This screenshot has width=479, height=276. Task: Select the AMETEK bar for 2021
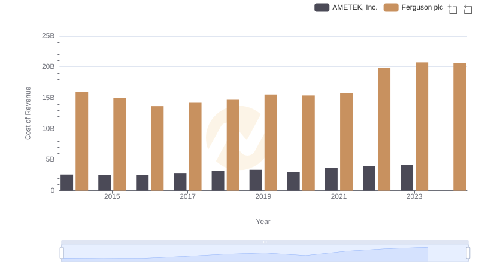332,180
